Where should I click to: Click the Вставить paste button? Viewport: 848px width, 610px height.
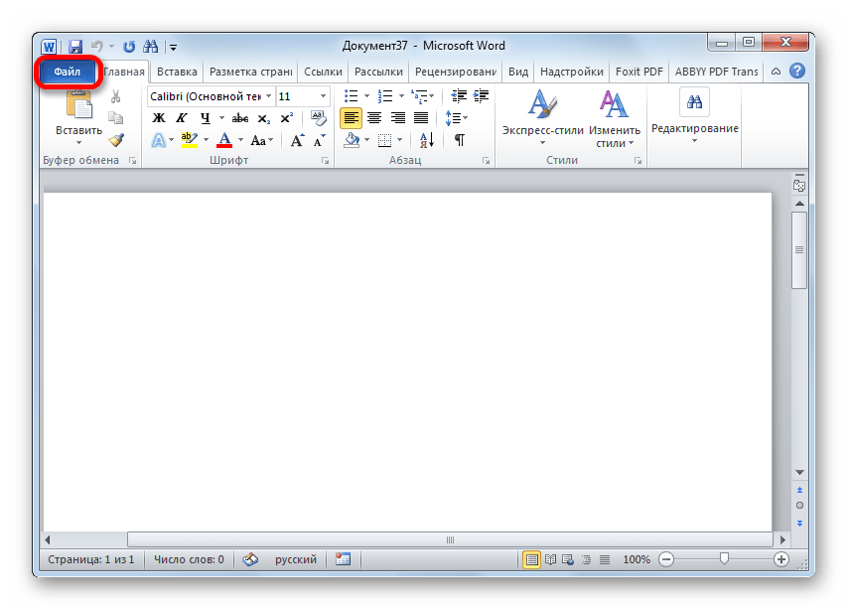click(x=78, y=116)
